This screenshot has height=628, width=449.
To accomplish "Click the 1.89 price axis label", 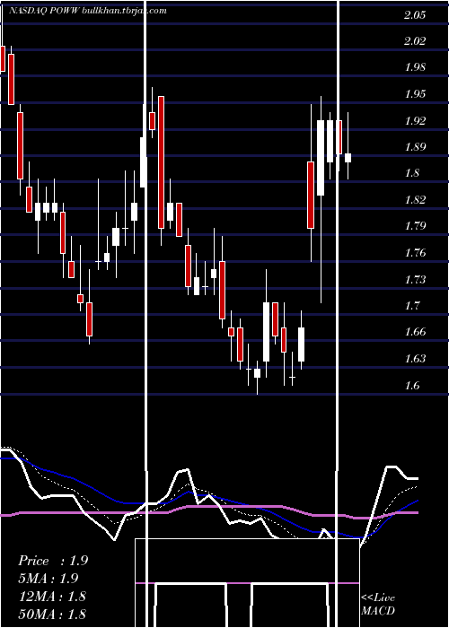I will 415,147.
